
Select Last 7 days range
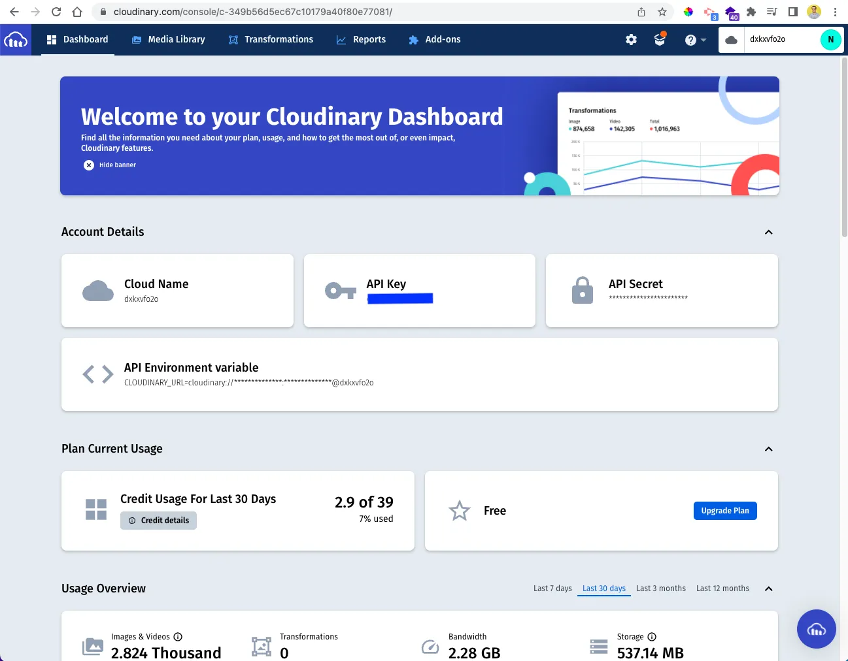click(552, 588)
